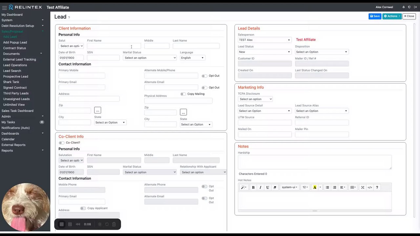Open the Salesperson dropdown

tap(264, 40)
